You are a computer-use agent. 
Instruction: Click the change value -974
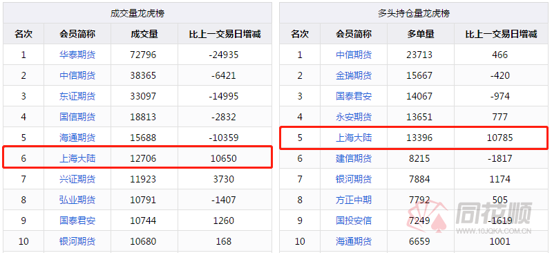click(x=500, y=96)
